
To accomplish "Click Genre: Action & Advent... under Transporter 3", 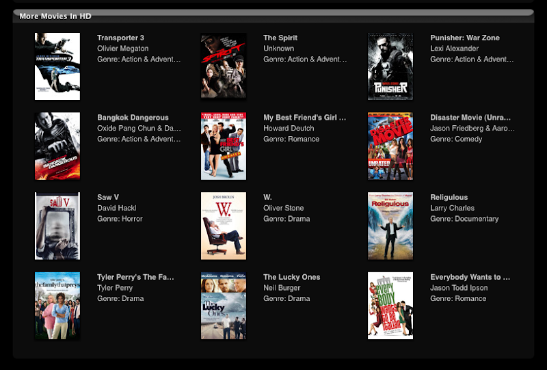I will click(139, 60).
